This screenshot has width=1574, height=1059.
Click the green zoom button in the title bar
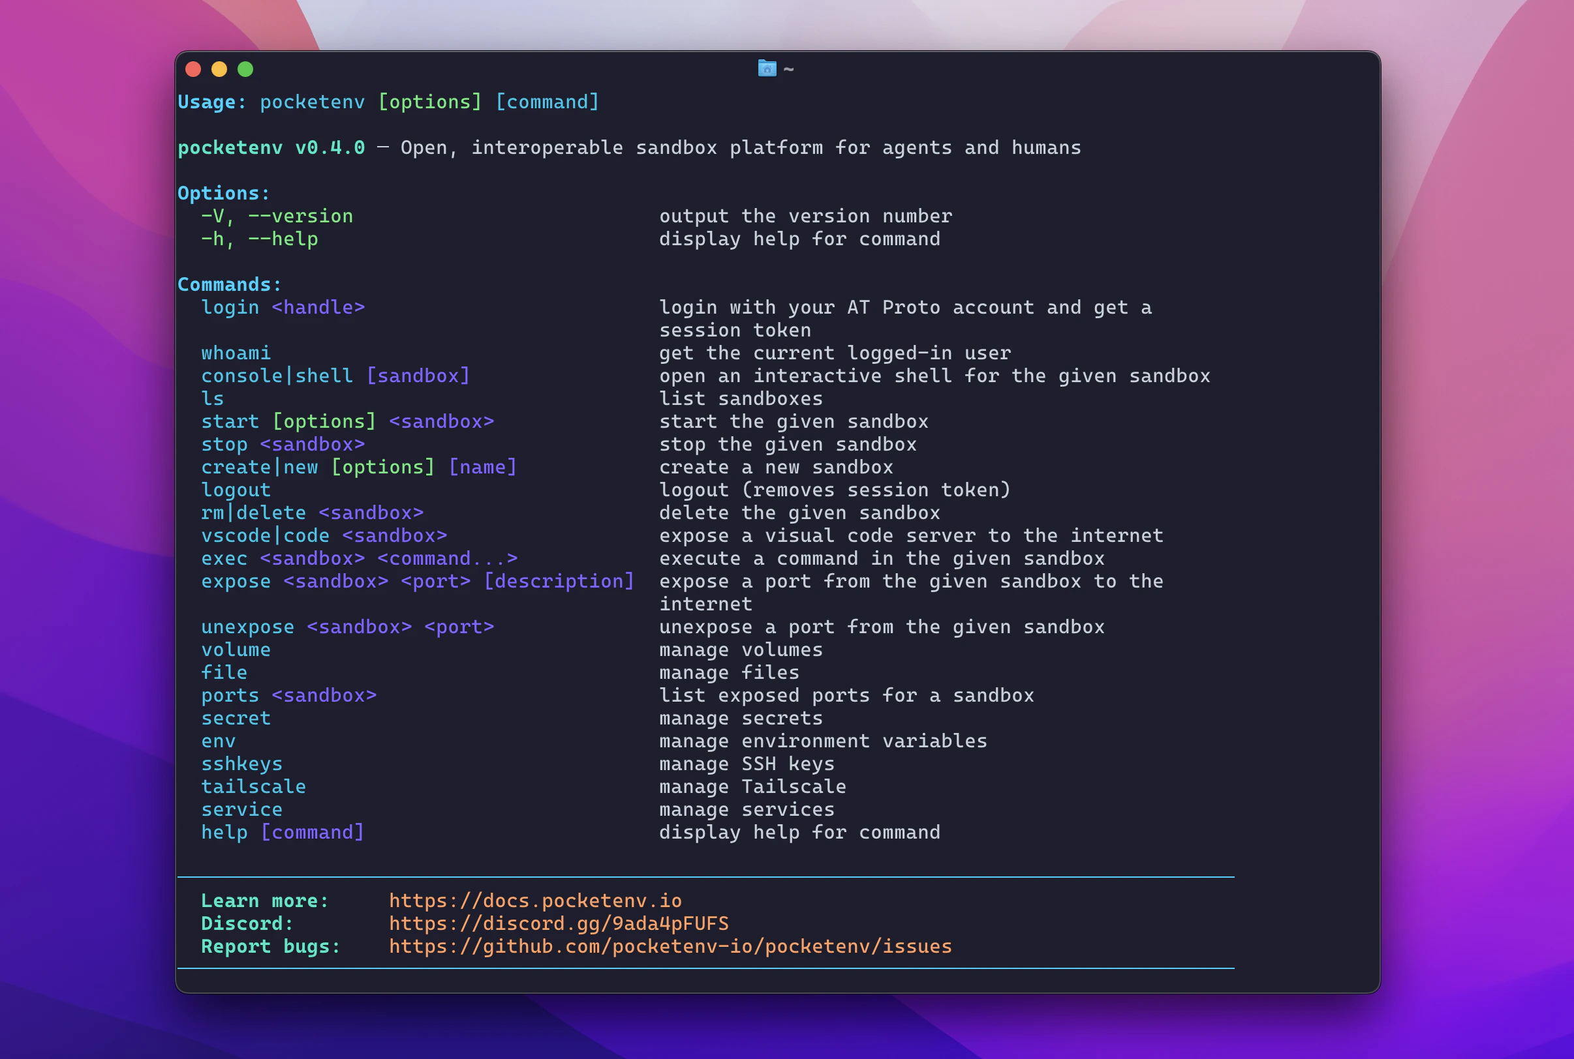click(x=246, y=69)
